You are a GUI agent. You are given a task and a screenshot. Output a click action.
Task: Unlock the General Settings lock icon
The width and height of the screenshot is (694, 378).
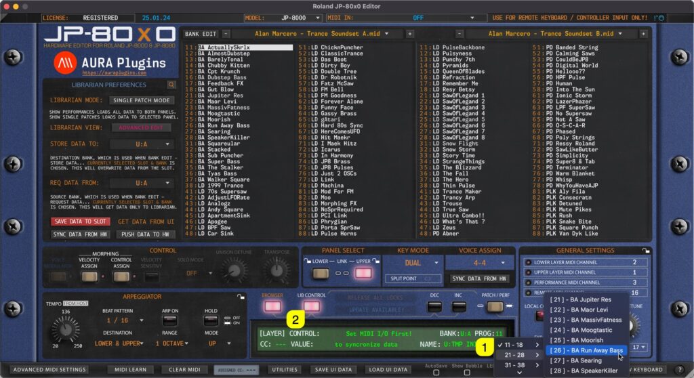point(646,251)
